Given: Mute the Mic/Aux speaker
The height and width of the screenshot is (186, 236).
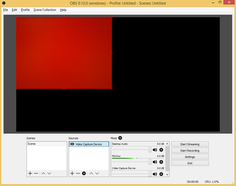Looking at the screenshot, I should tap(155, 162).
